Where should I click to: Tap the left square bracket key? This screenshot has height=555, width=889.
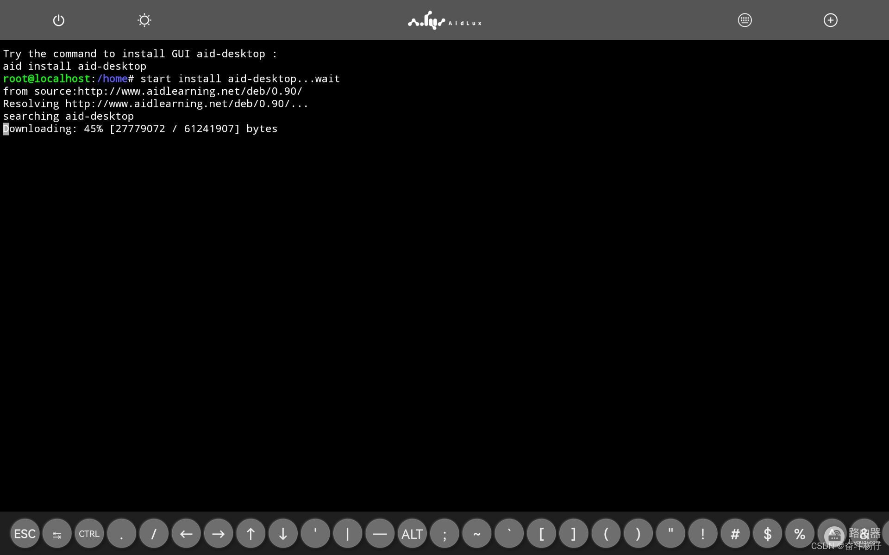[541, 534]
